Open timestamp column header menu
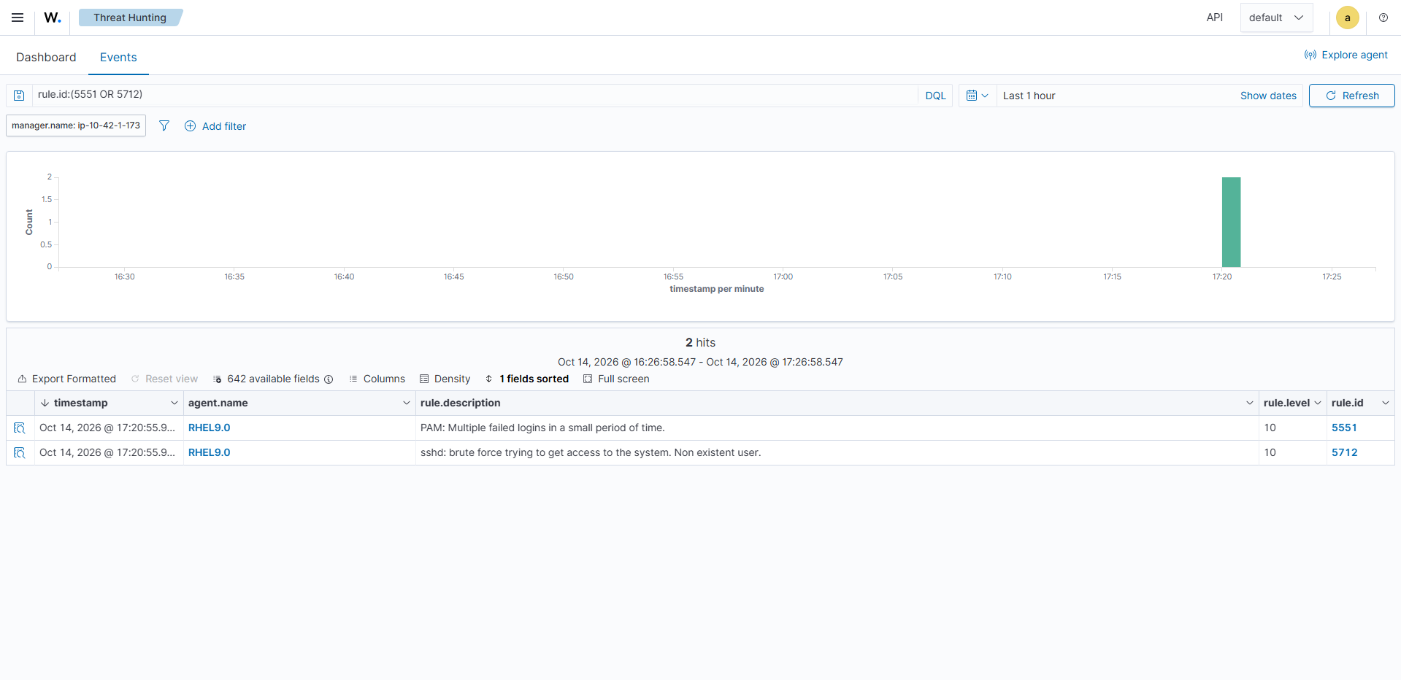This screenshot has height=680, width=1401. (174, 403)
